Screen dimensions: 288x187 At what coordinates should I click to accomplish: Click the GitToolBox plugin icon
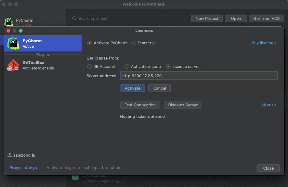(x=13, y=65)
